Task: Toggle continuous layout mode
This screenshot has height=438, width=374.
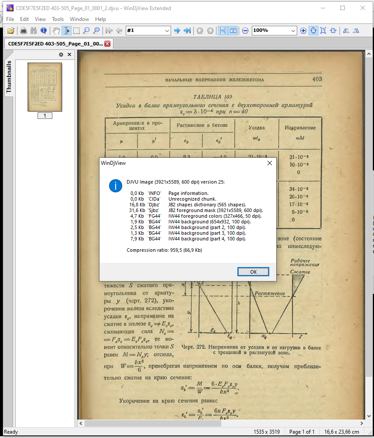Action: [223, 31]
